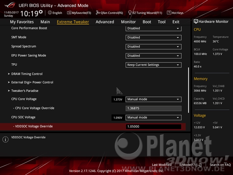Switch to Monitor tab
Screen dimensions: 233x175
[x=128, y=22]
